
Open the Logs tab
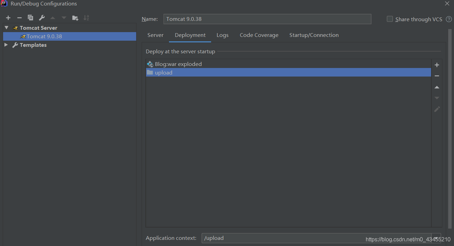pos(222,35)
